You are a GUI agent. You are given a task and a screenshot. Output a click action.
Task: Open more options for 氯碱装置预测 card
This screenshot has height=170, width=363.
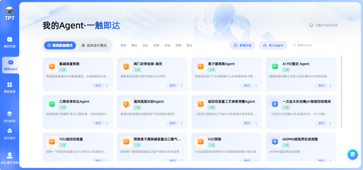click(x=107, y=85)
